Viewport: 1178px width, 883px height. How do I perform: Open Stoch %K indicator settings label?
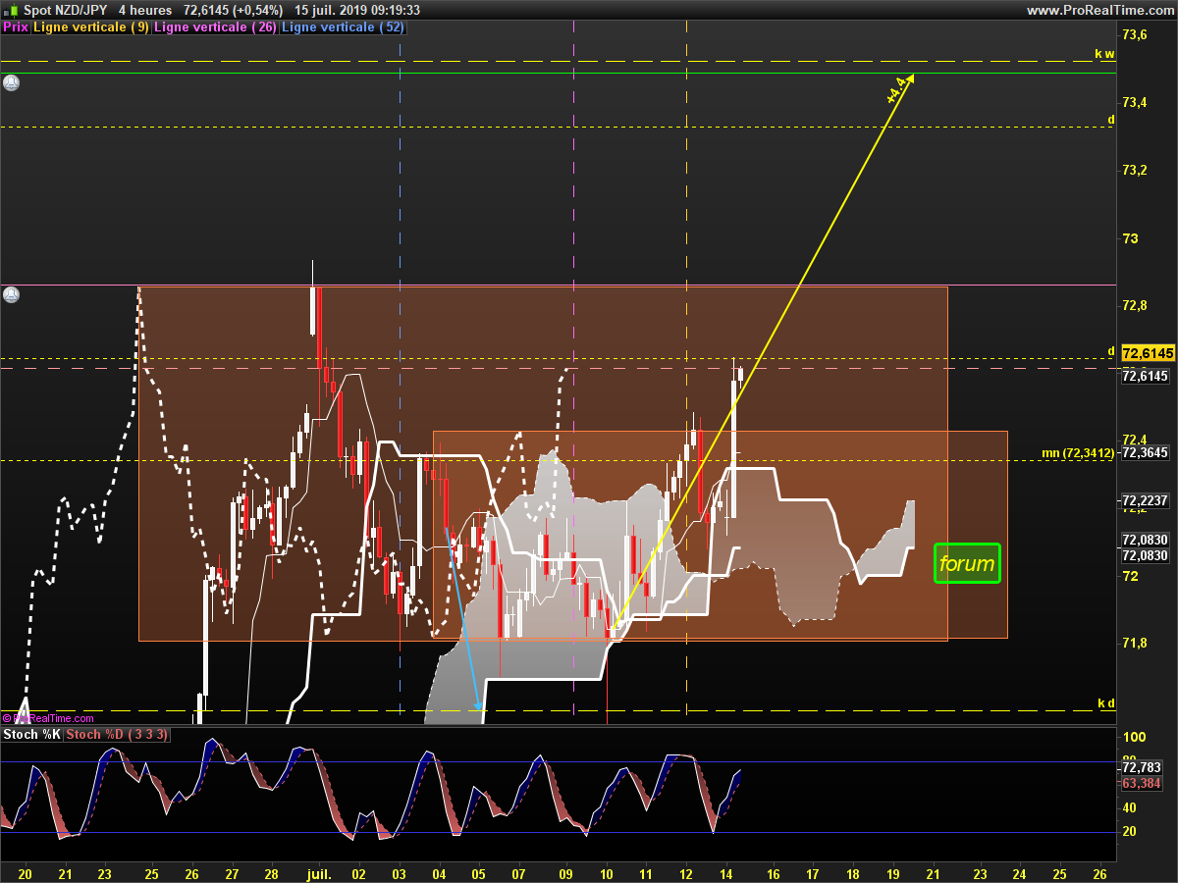(32, 734)
